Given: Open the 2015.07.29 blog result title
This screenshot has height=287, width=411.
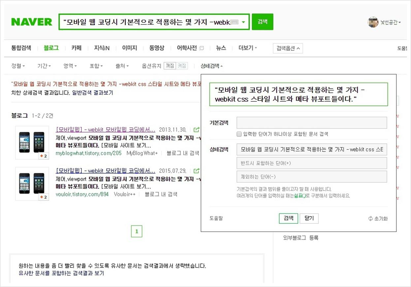Looking at the screenshot, I should click(x=106, y=170).
